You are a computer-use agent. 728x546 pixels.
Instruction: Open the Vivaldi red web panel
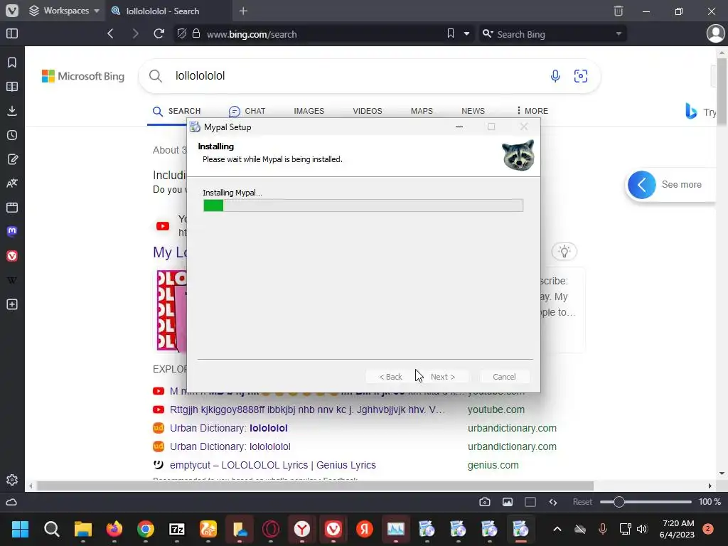pos(12,256)
